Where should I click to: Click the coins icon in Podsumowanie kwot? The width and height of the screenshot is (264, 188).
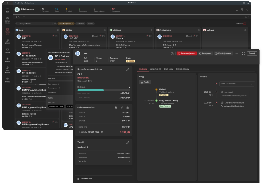pyautogui.click(x=116, y=108)
